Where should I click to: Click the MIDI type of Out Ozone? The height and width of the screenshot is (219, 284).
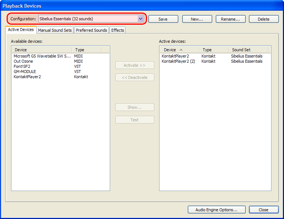(x=78, y=61)
